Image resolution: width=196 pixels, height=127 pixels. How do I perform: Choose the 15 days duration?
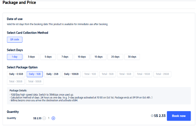98,57
